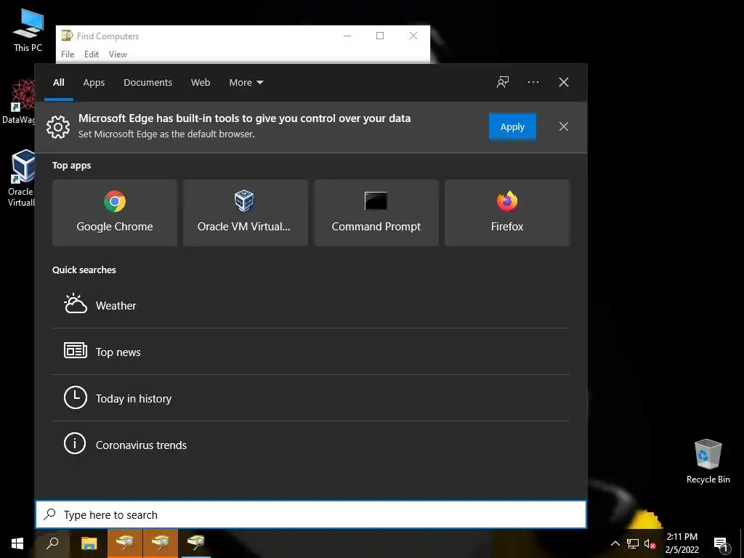This screenshot has width=744, height=558.
Task: Switch to the Web search tab
Action: coord(201,82)
